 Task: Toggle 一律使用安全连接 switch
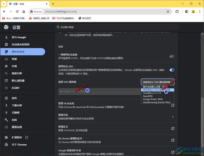pyautogui.click(x=172, y=56)
